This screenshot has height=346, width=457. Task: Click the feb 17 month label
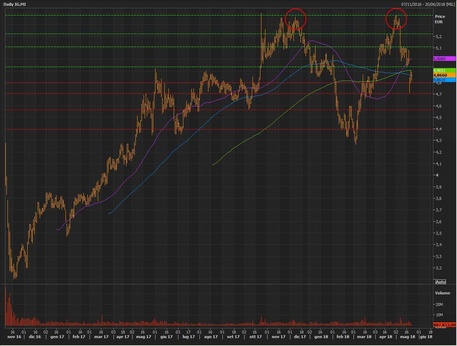(x=79, y=337)
